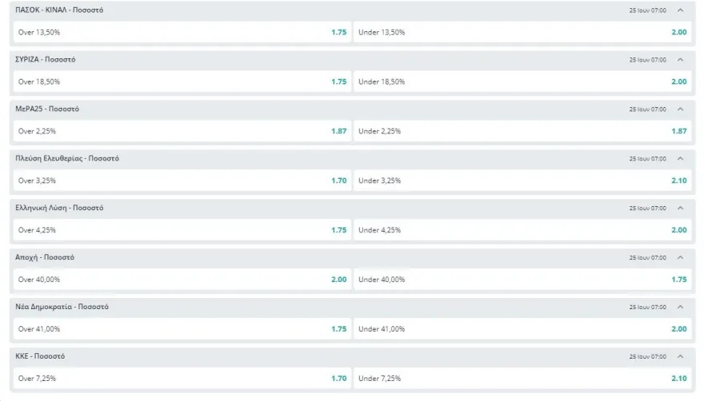Collapse the Ελληνική Λύση section chevron
This screenshot has height=401, width=704.
click(680, 208)
